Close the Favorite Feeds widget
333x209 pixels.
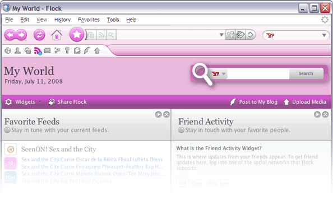(x=166, y=114)
